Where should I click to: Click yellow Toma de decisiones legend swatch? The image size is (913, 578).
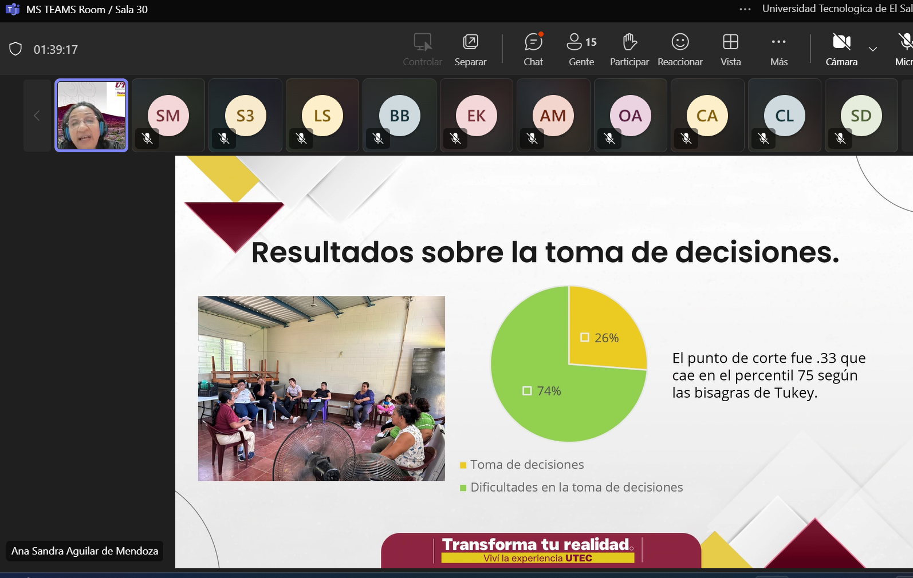(463, 465)
